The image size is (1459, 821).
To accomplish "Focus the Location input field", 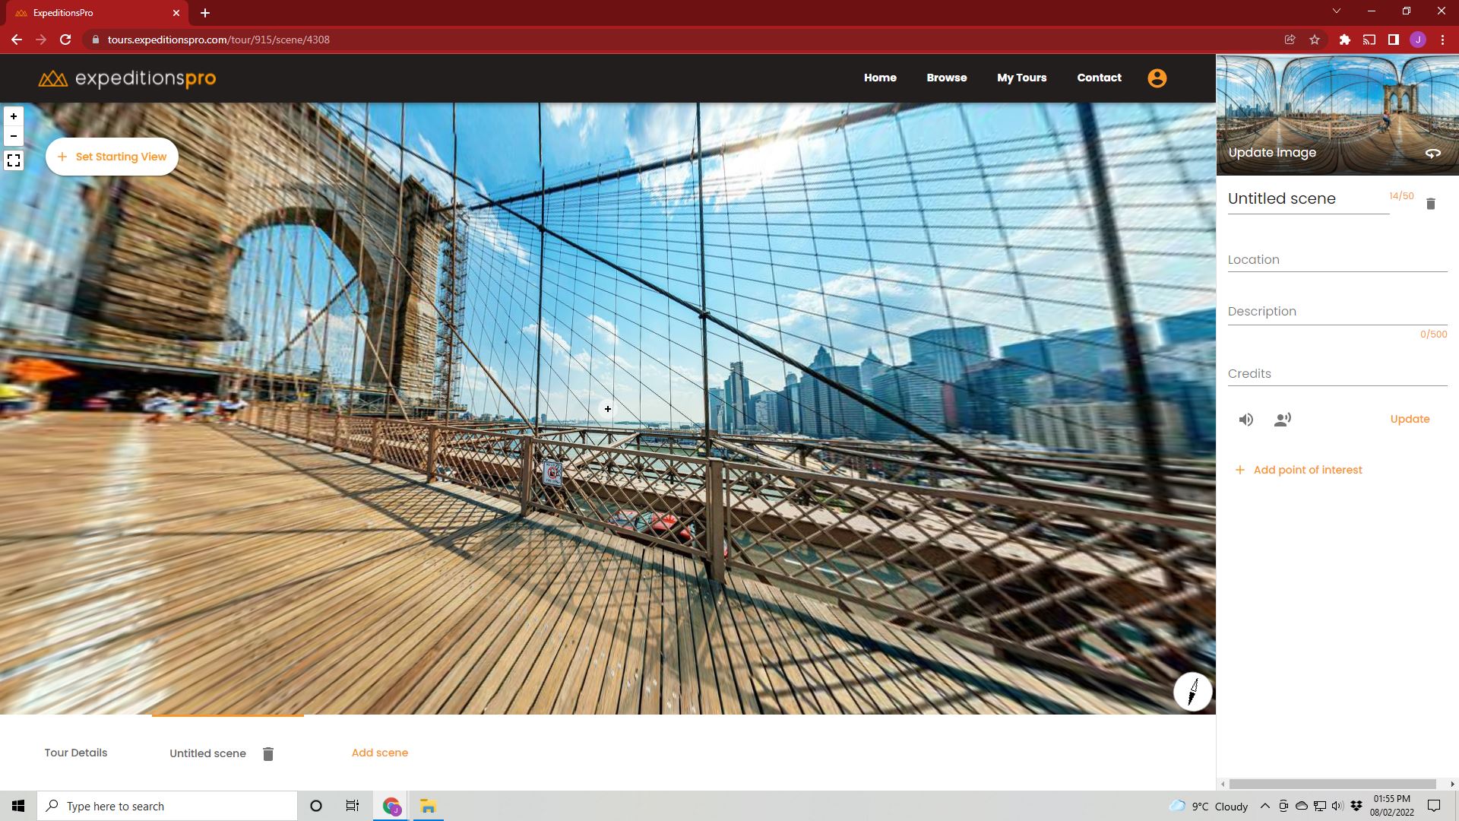I will pyautogui.click(x=1337, y=260).
